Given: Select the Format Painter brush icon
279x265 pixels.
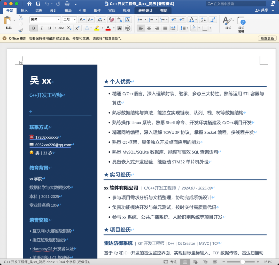Looking at the screenshot, I should (x=21, y=30).
